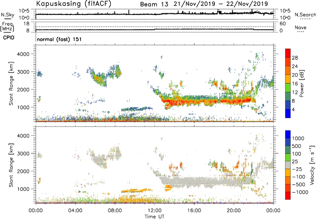Click the "-25" tick on the velocity colorbar
This screenshot has width=316, height=219.
[297, 169]
